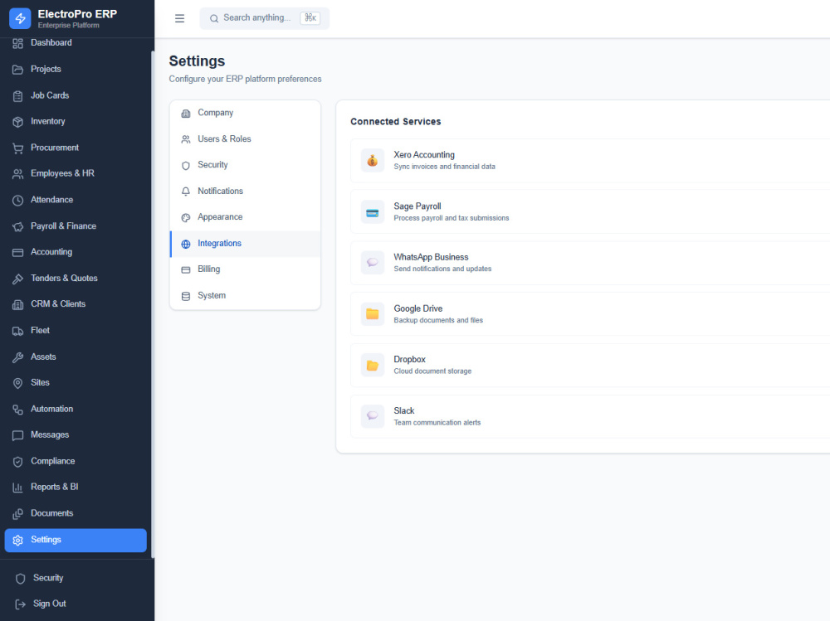Click the Dropbox open folder icon
The width and height of the screenshot is (830, 621).
click(373, 365)
